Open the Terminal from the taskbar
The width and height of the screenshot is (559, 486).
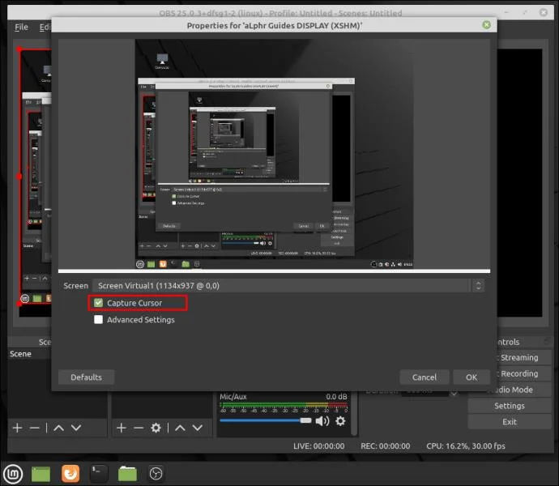[99, 474]
